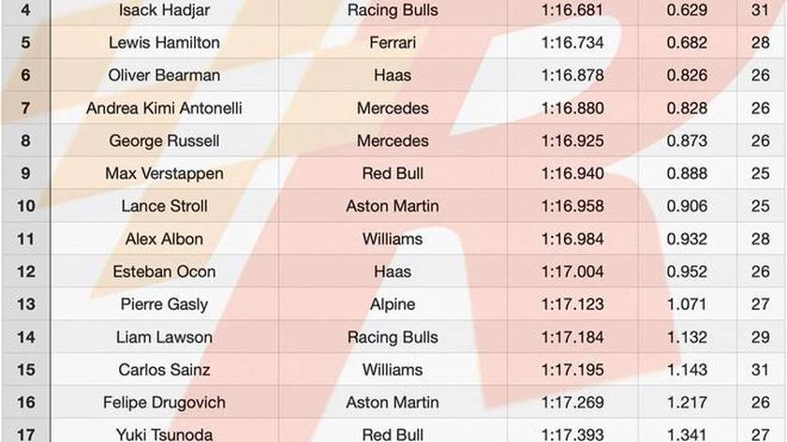This screenshot has width=787, height=442.
Task: Click Lewis Hamilton's name in row 5
Action: tap(164, 43)
